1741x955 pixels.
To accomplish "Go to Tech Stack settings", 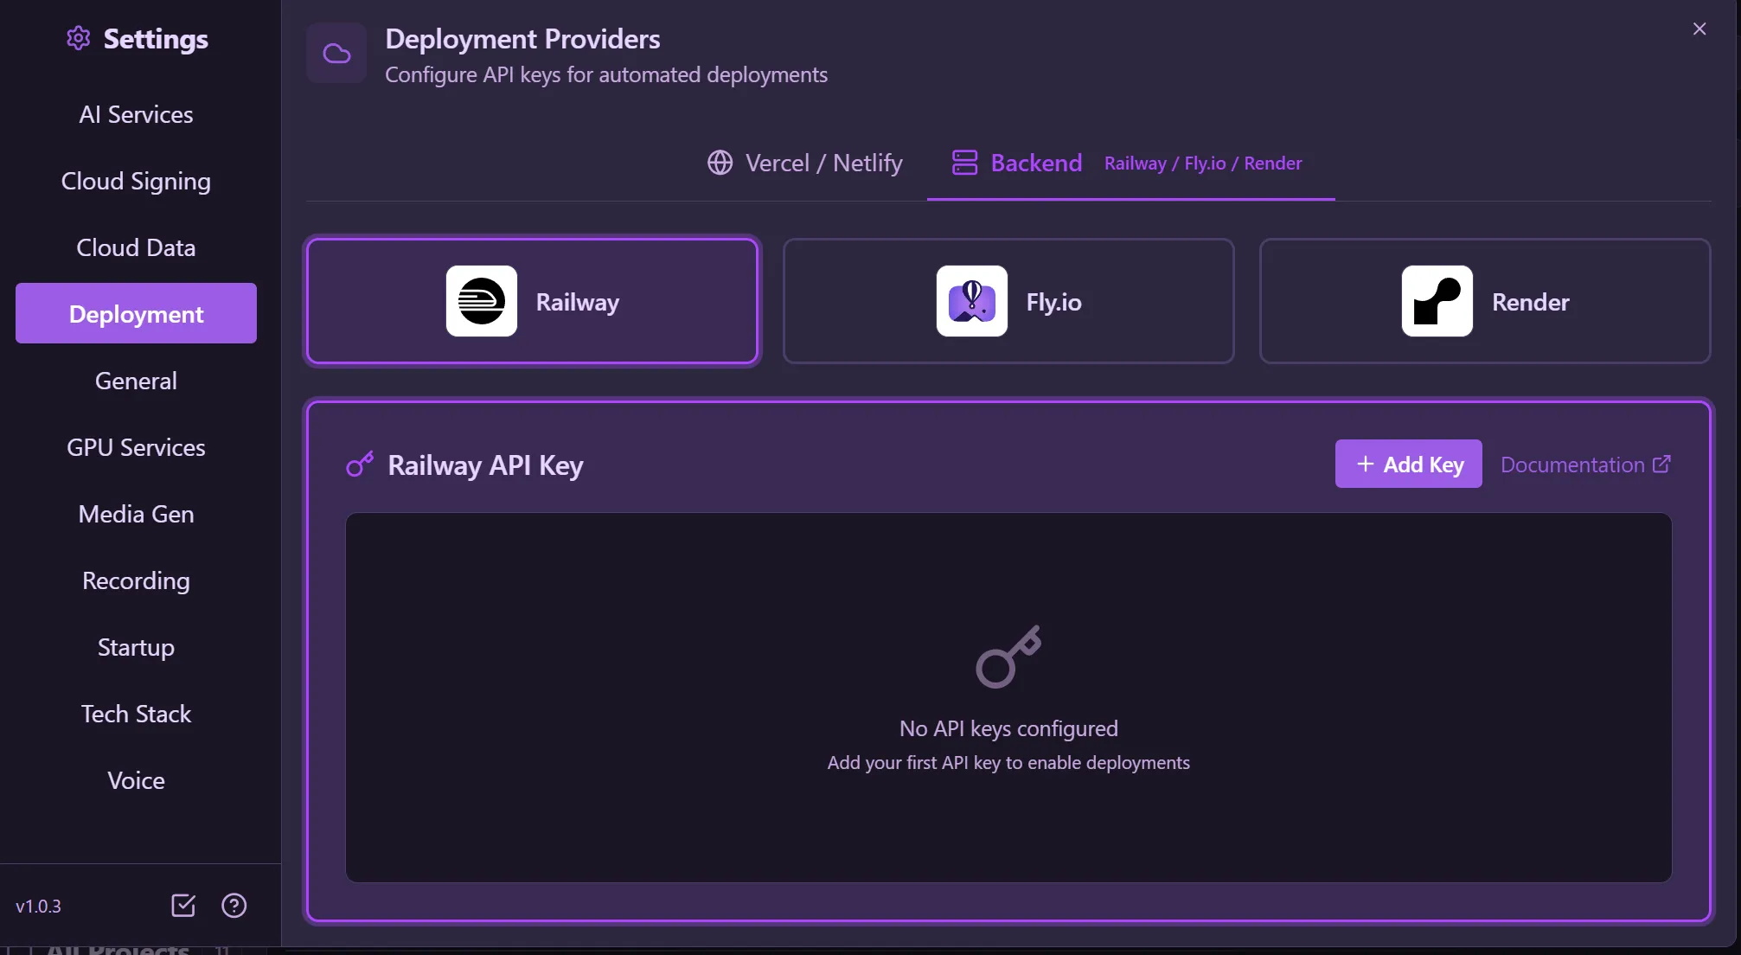I will pyautogui.click(x=136, y=714).
